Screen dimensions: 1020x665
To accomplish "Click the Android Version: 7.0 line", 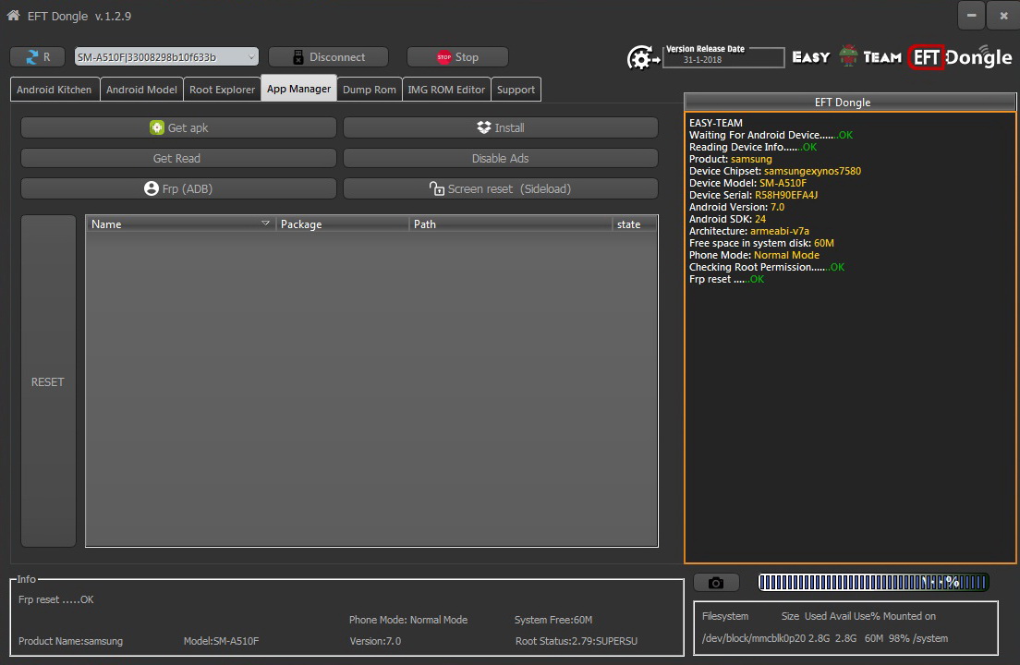I will point(736,208).
